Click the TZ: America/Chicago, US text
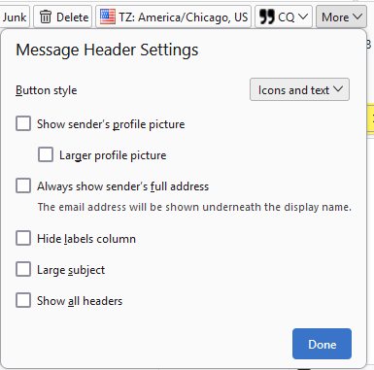This screenshot has width=374, height=370. coord(183,17)
